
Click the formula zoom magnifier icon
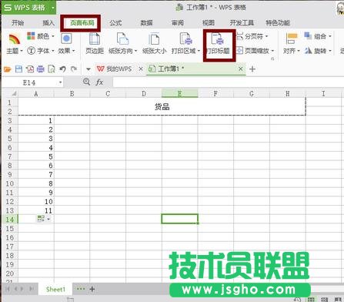click(86, 82)
